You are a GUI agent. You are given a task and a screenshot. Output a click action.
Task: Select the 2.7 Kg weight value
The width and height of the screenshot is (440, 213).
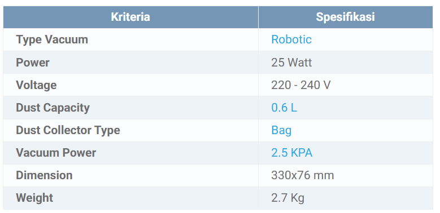(x=287, y=198)
